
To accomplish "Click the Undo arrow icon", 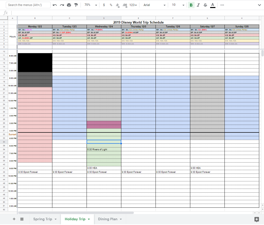I will tap(55, 5).
